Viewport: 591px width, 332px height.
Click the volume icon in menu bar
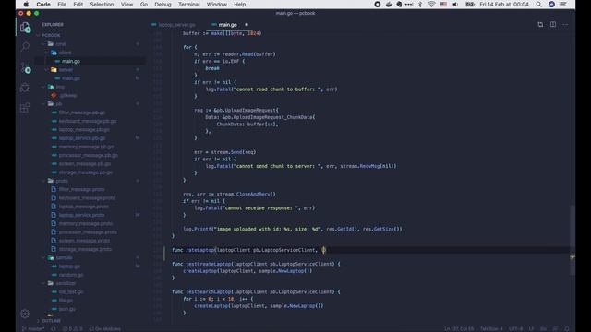click(455, 4)
